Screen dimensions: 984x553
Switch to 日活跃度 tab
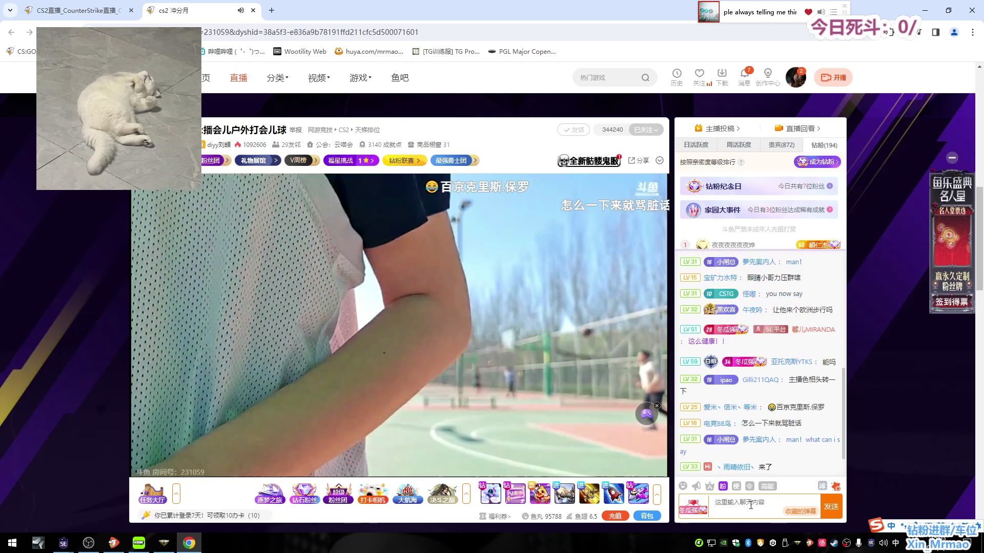(x=696, y=145)
